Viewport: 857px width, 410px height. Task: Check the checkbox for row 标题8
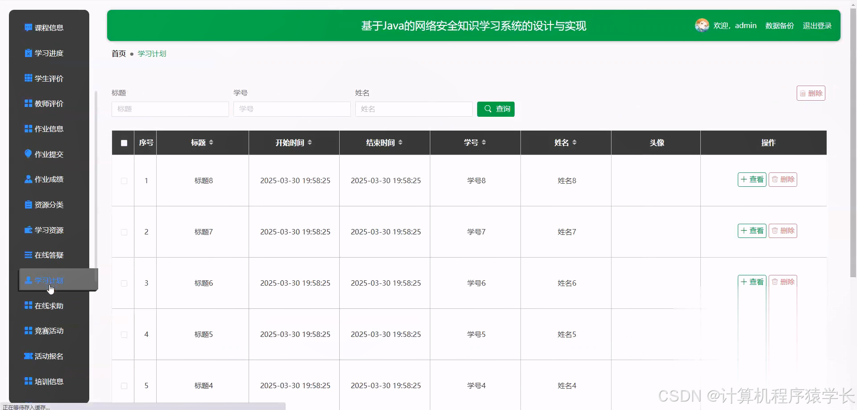[124, 181]
